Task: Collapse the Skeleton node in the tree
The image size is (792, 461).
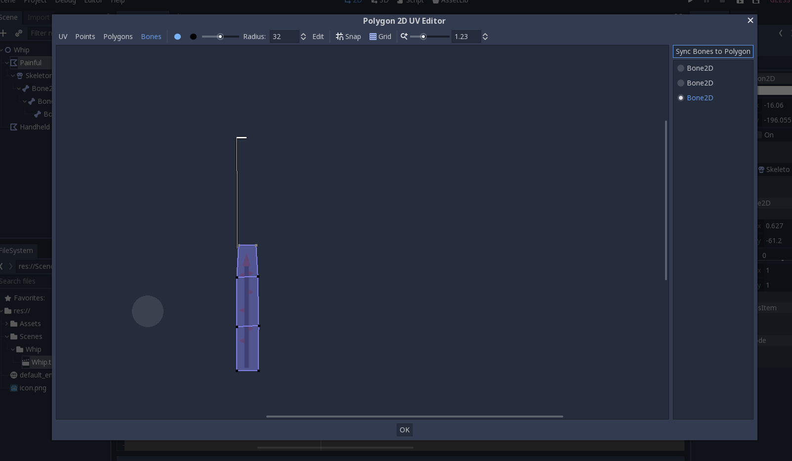Action: 12,75
